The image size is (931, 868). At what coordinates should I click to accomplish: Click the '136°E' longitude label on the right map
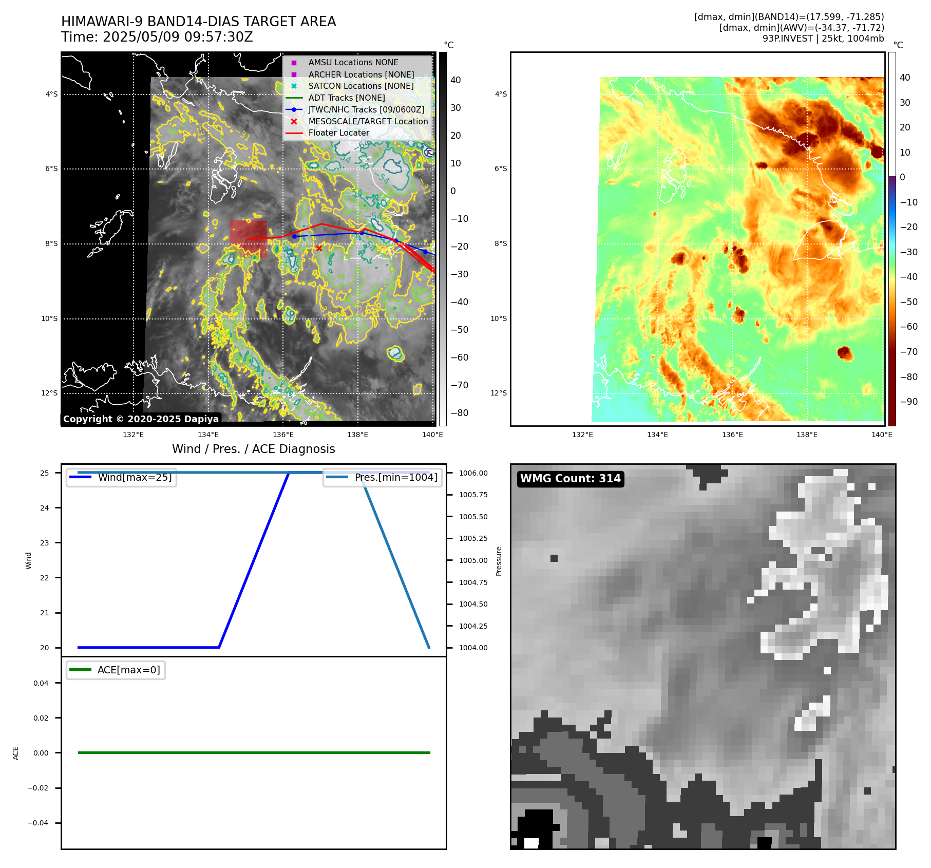pyautogui.click(x=732, y=435)
